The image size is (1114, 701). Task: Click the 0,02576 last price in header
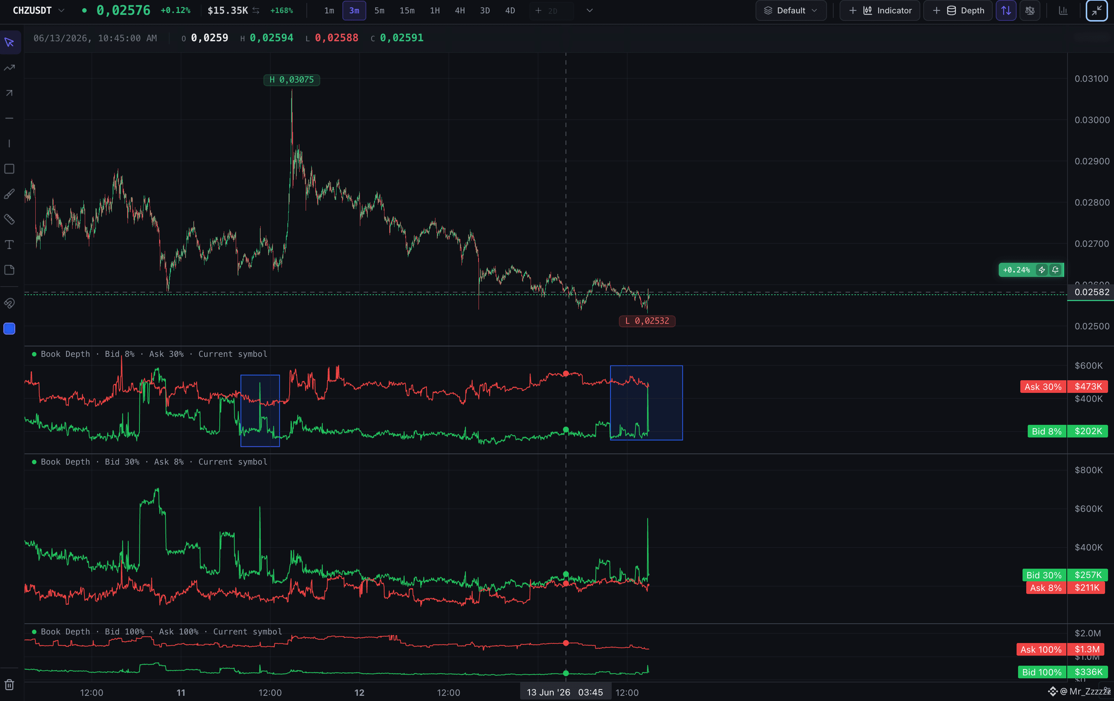click(x=123, y=10)
